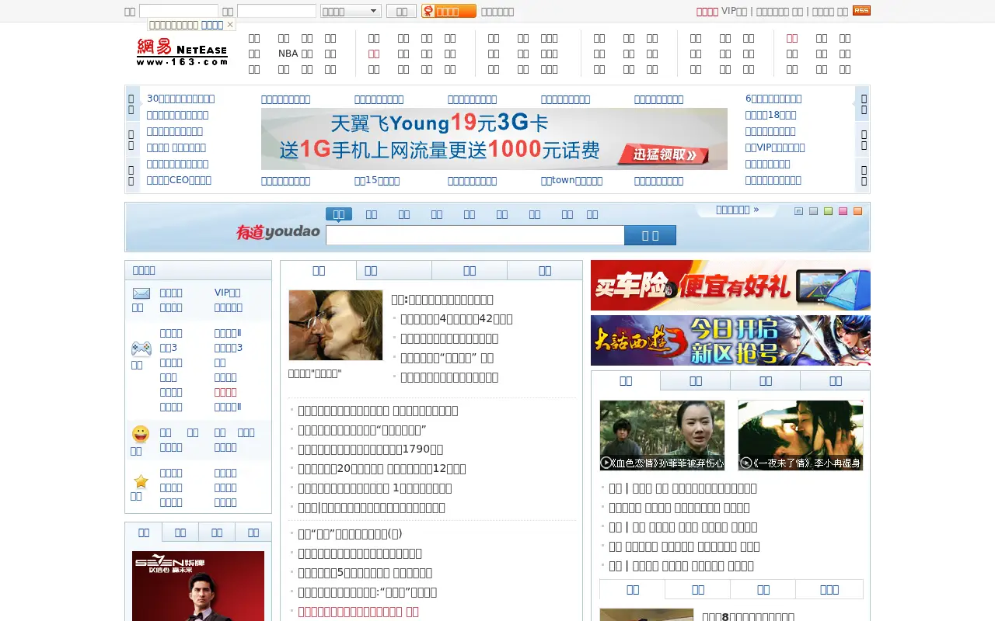Open the VIP link in top right bar
Viewport: 995px width, 621px height.
(x=734, y=11)
